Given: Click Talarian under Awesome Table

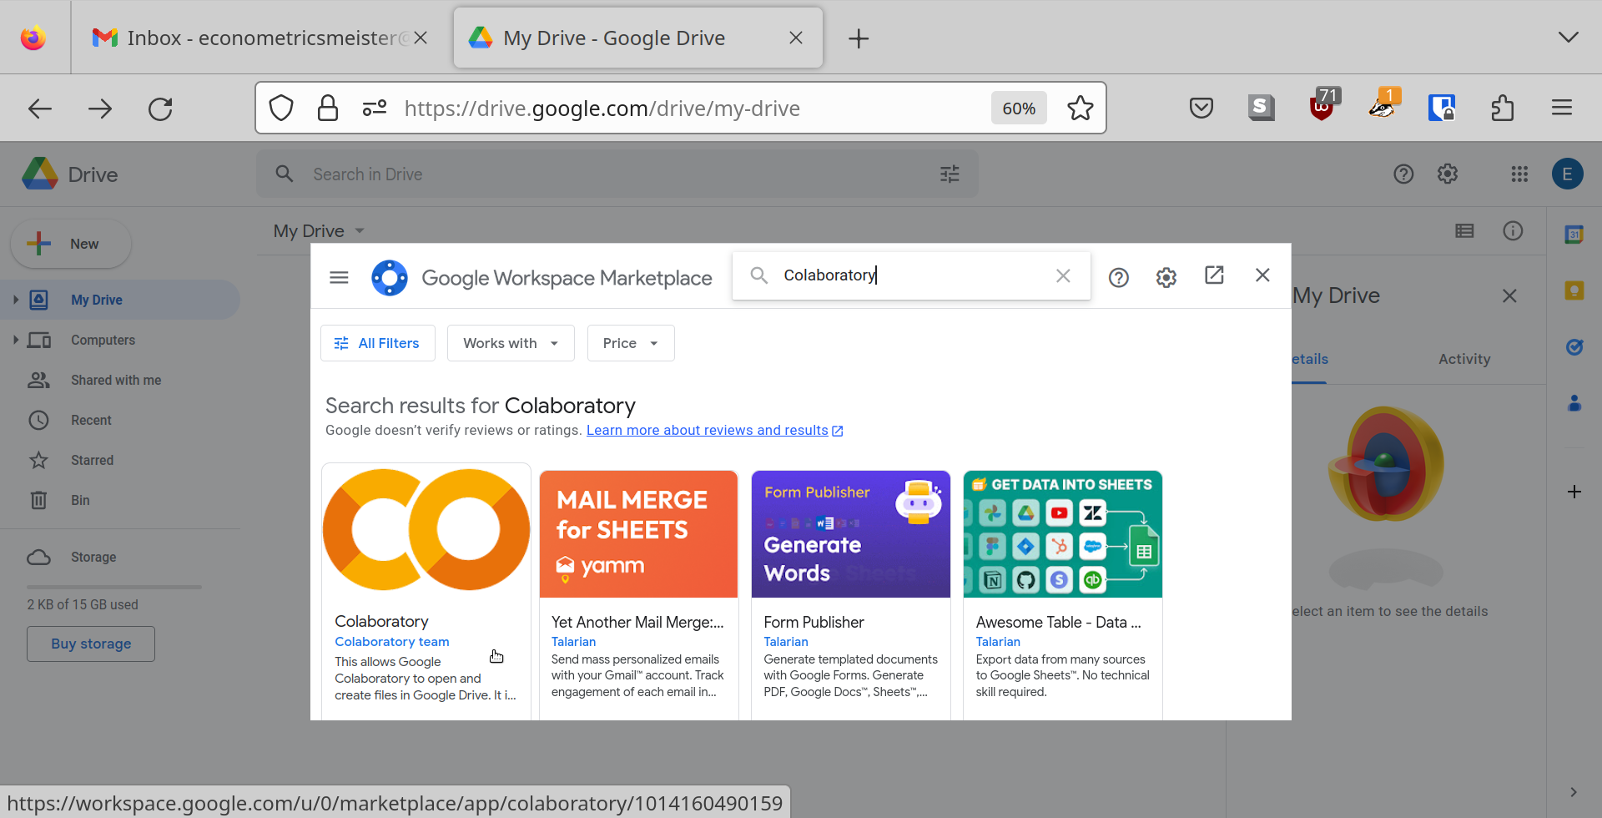Looking at the screenshot, I should 998,642.
